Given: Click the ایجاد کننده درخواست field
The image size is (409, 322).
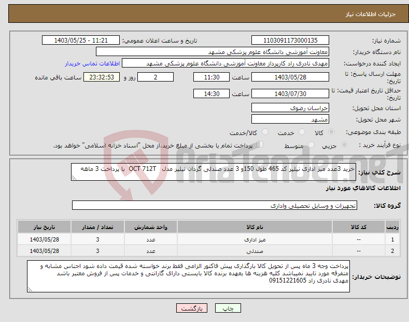Looking at the screenshot, I should (225, 63).
